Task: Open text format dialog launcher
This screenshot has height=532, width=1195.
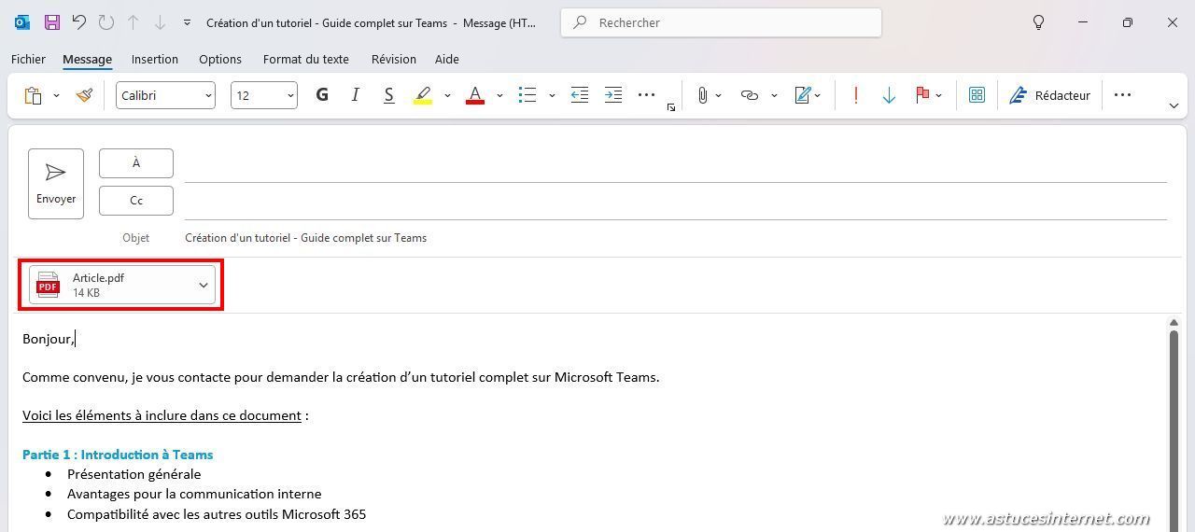Action: 671,107
